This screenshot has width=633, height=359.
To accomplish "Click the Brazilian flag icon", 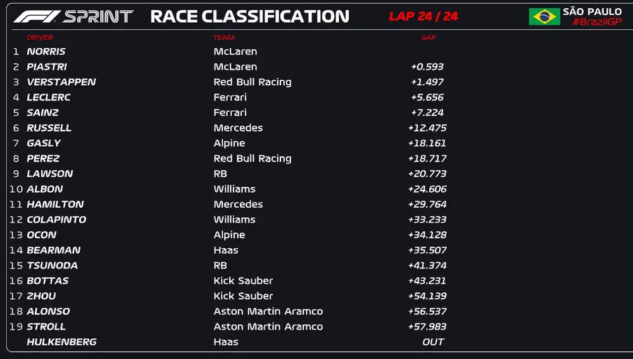I will tap(544, 16).
